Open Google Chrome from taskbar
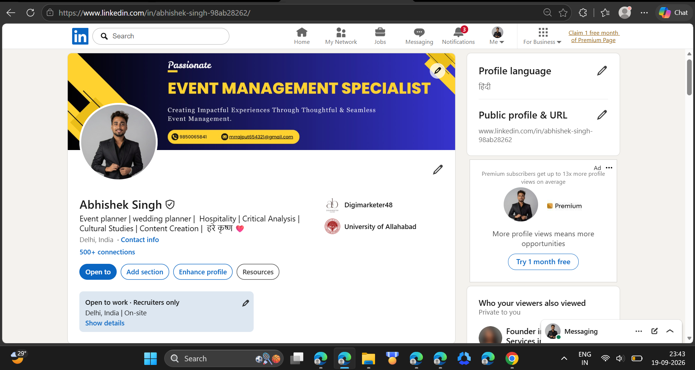This screenshot has height=370, width=695. (512, 358)
